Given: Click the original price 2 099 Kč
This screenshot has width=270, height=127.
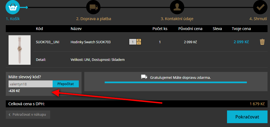Looking at the screenshot, I should 190,42.
